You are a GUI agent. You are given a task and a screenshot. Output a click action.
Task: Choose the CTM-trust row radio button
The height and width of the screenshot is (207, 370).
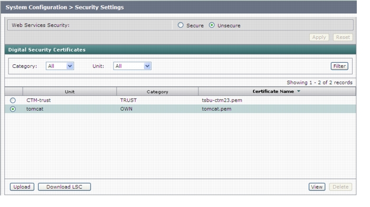(13, 101)
